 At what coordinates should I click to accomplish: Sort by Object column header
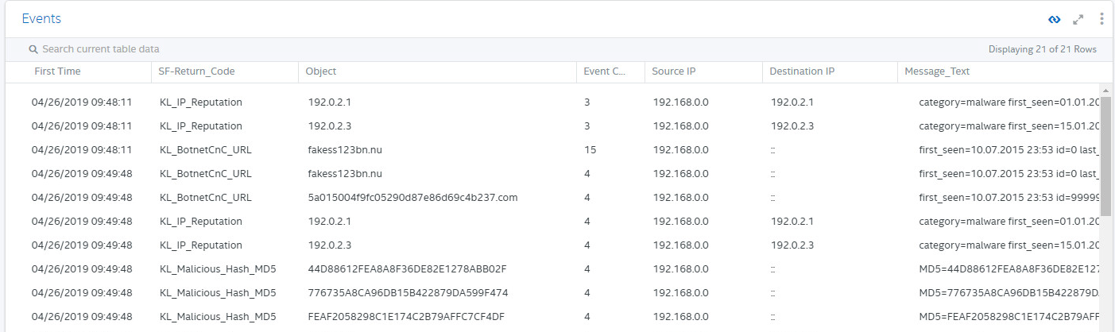click(x=321, y=71)
